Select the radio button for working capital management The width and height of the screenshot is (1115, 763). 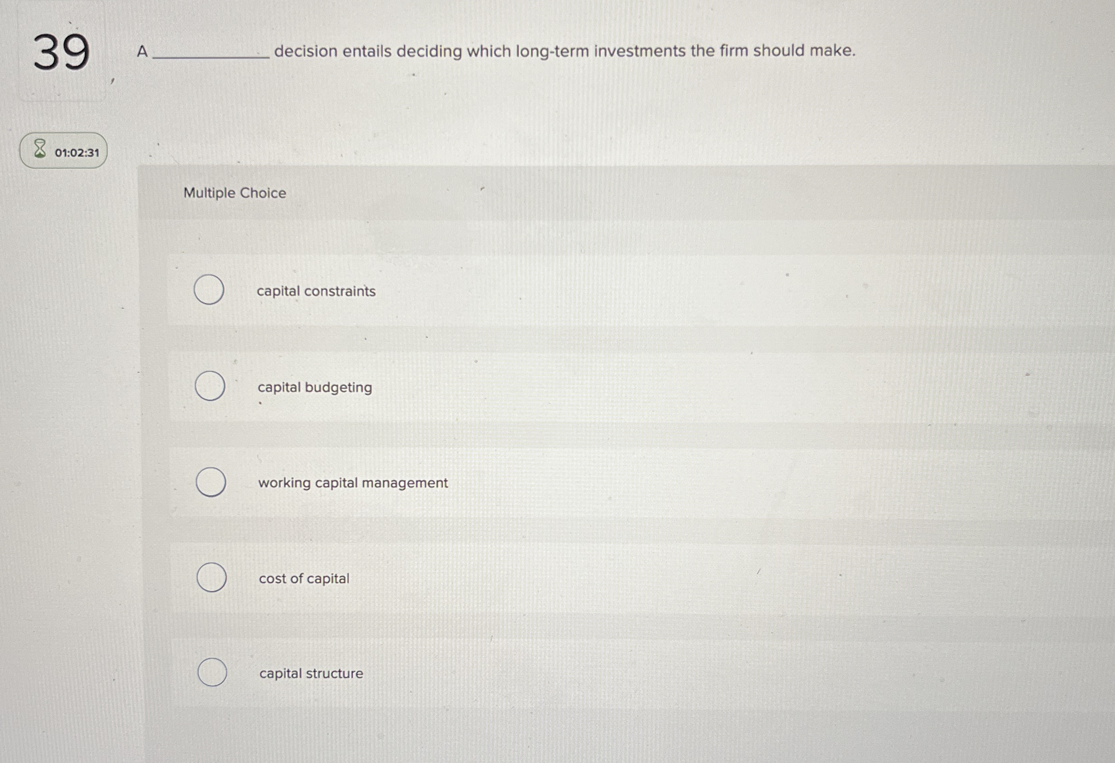[x=210, y=481]
